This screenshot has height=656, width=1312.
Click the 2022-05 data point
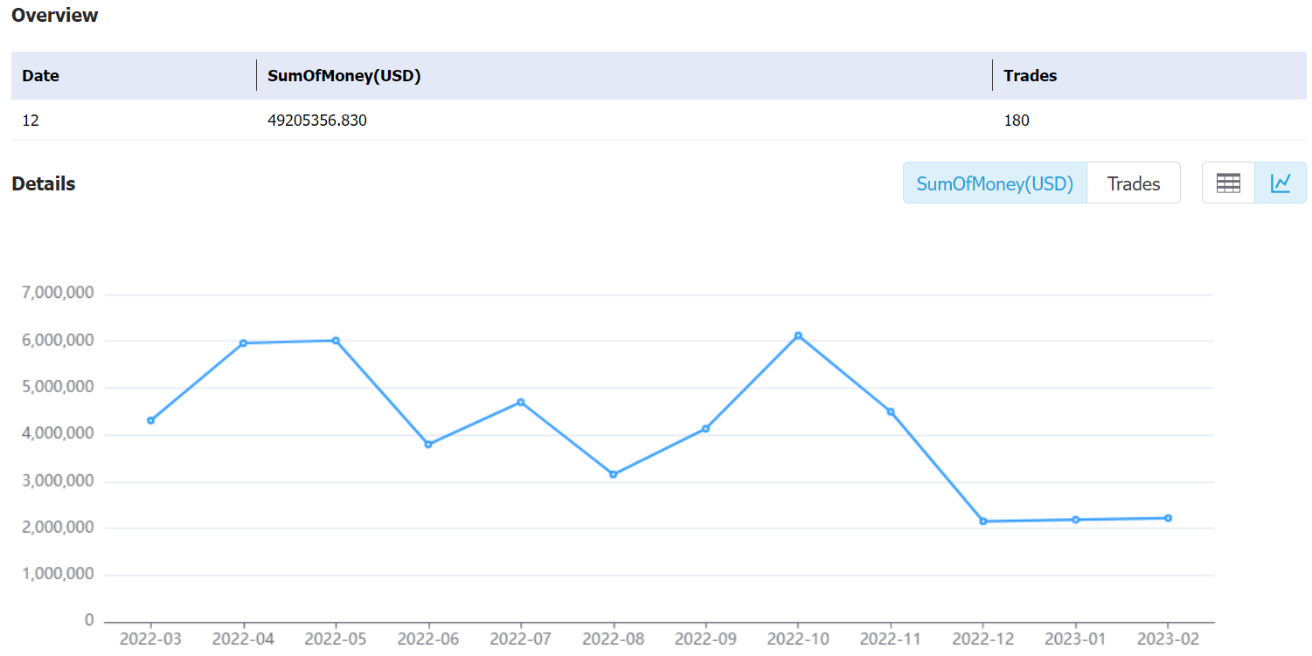[x=336, y=341]
